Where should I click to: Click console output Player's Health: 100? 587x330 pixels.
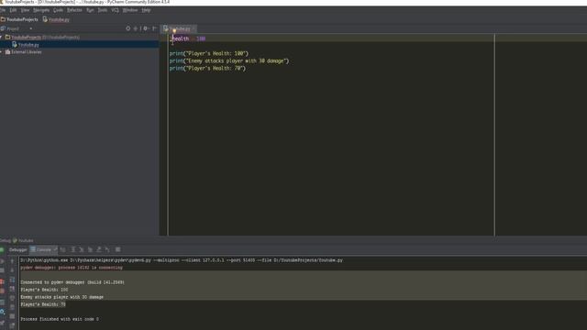(x=44, y=290)
